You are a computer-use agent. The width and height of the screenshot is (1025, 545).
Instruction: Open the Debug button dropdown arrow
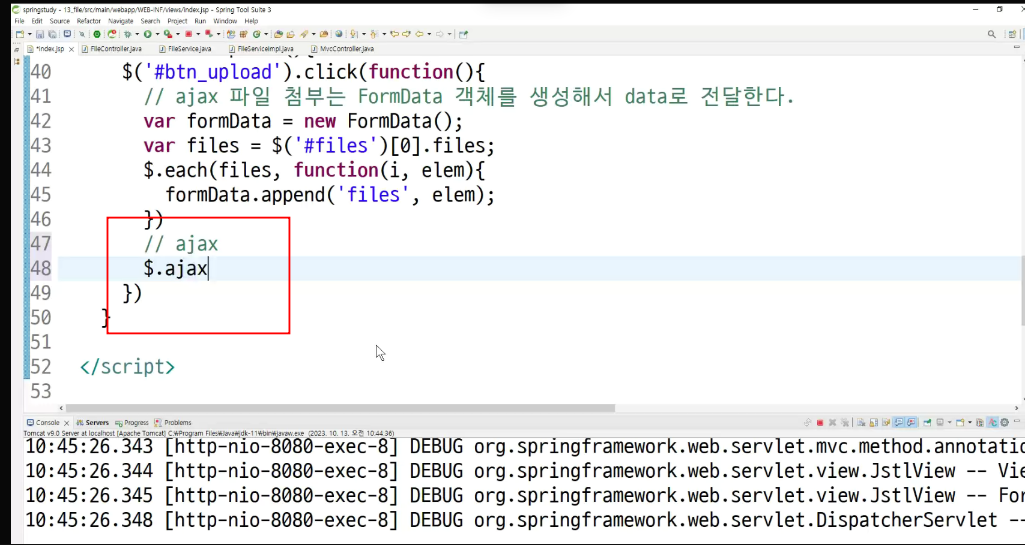[138, 34]
